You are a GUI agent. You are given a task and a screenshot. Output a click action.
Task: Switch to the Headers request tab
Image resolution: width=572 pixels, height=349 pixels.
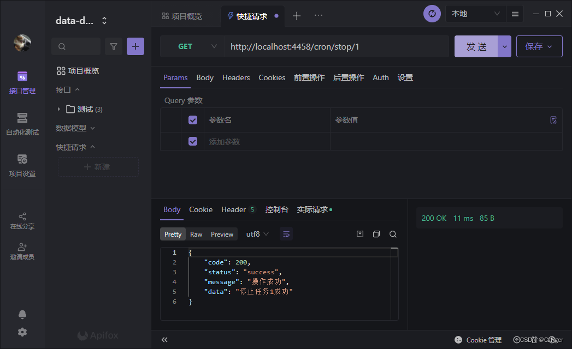point(236,77)
